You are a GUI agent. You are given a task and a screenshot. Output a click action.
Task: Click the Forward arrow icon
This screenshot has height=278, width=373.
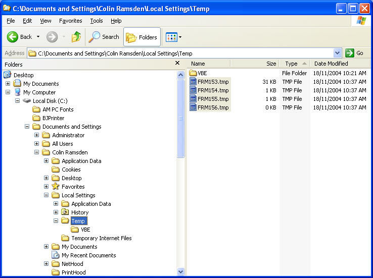[x=52, y=37]
